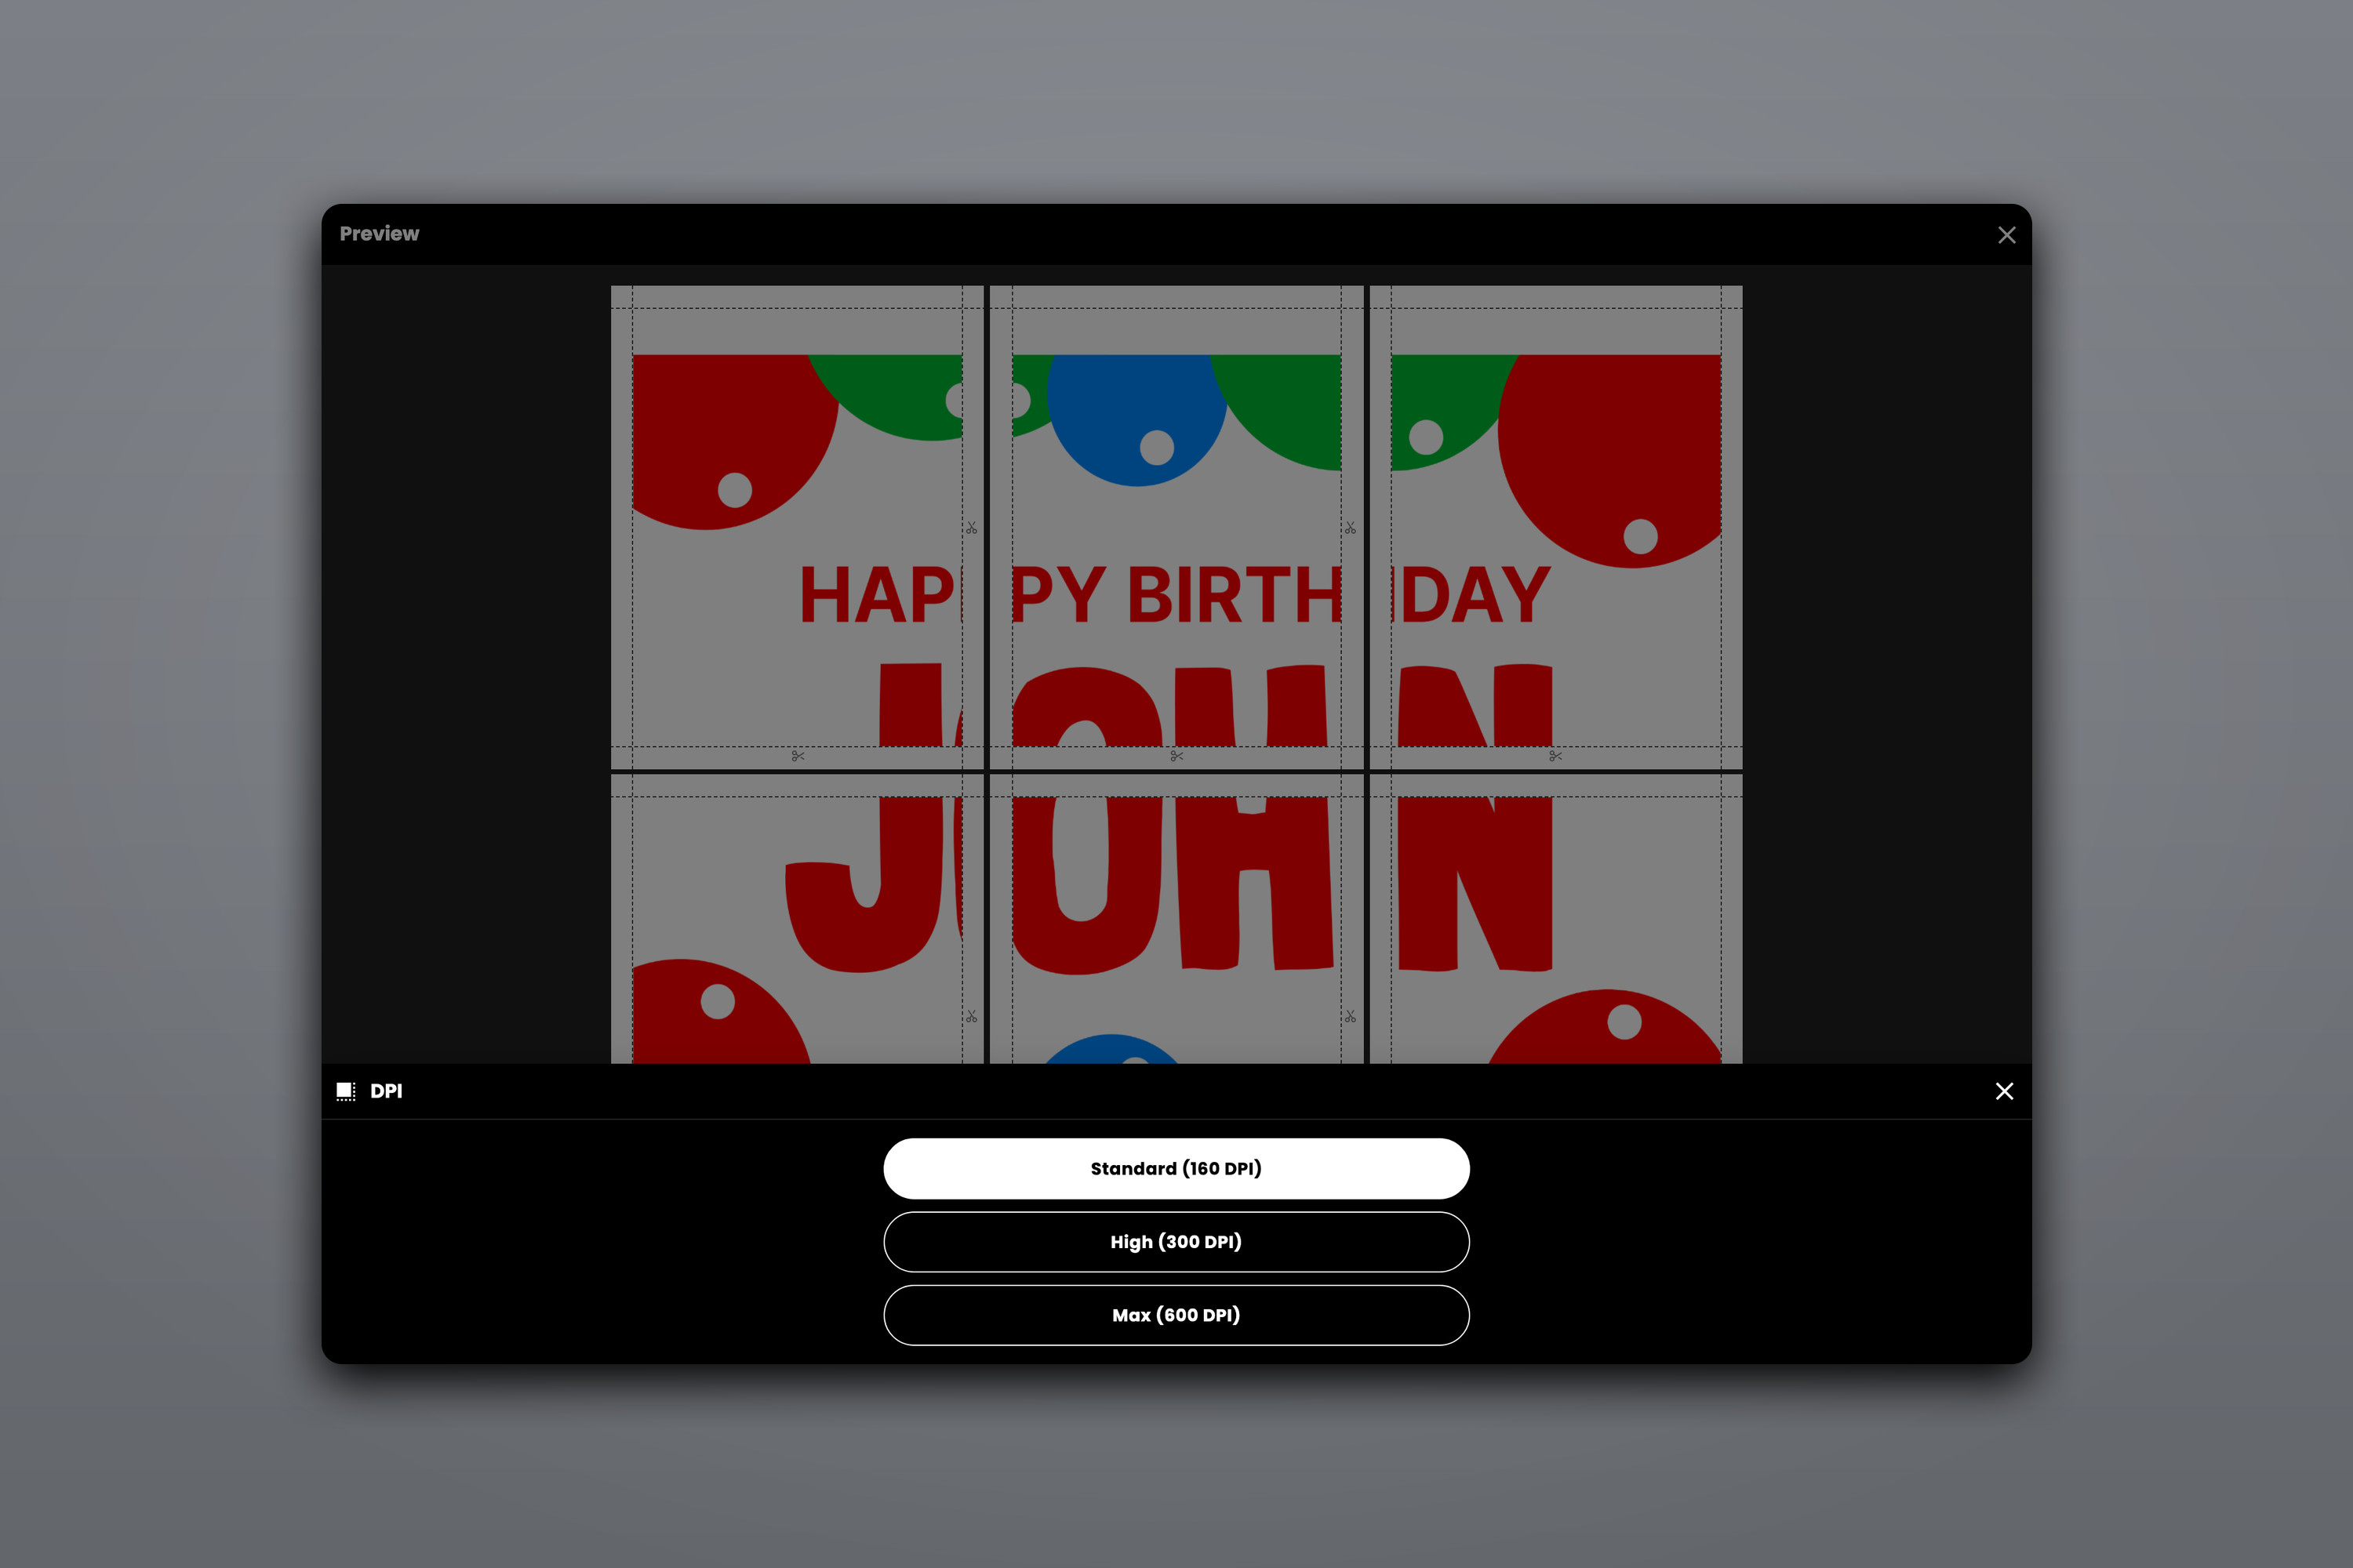Click scissors cut mark under top-left page
This screenshot has width=2353, height=1568.
798,756
